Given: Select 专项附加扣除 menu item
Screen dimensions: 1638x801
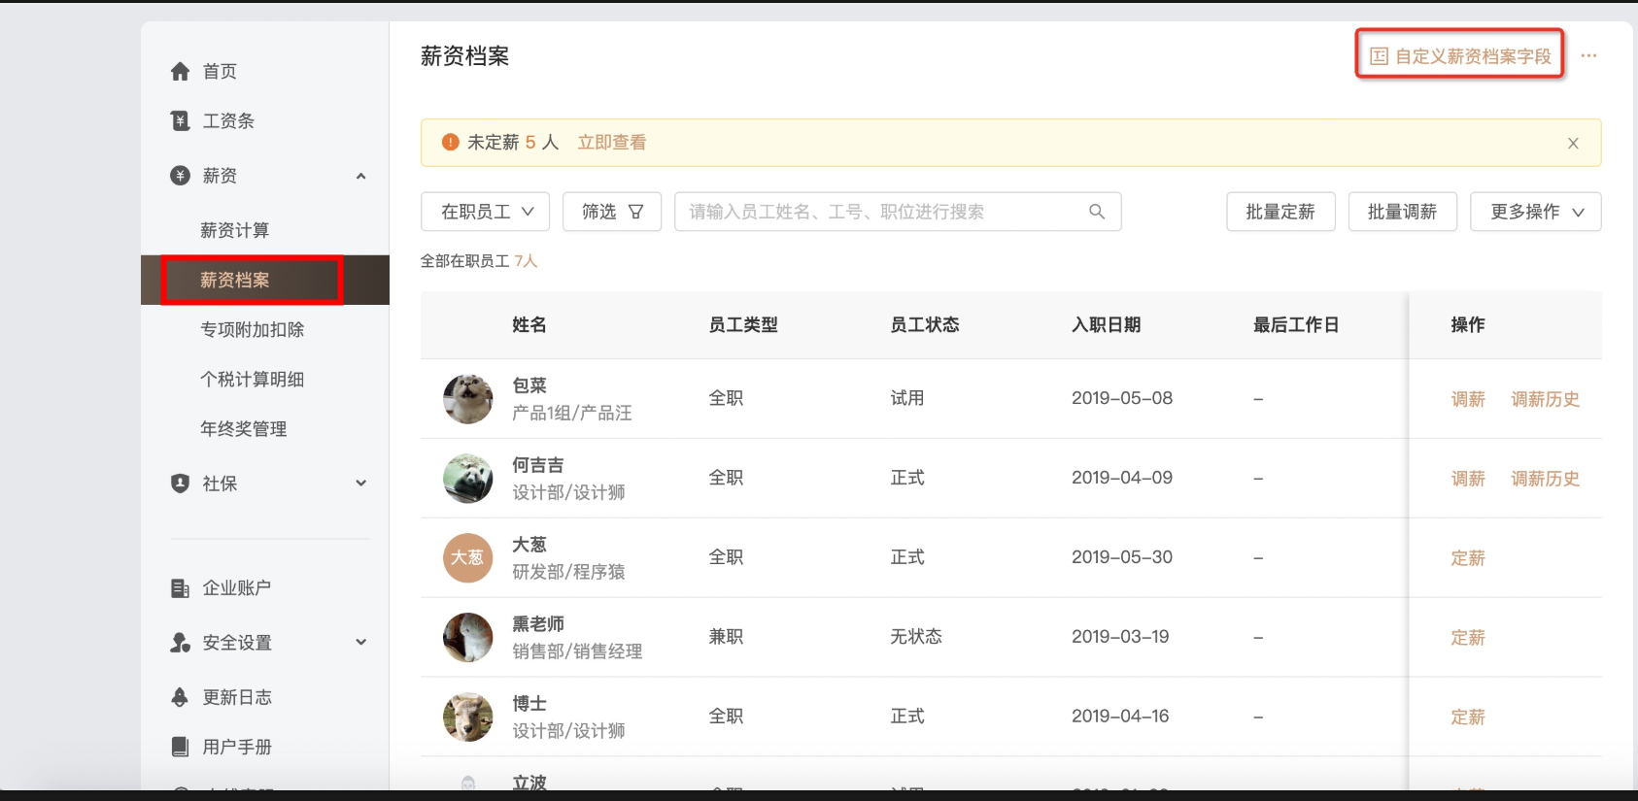Looking at the screenshot, I should click(252, 330).
